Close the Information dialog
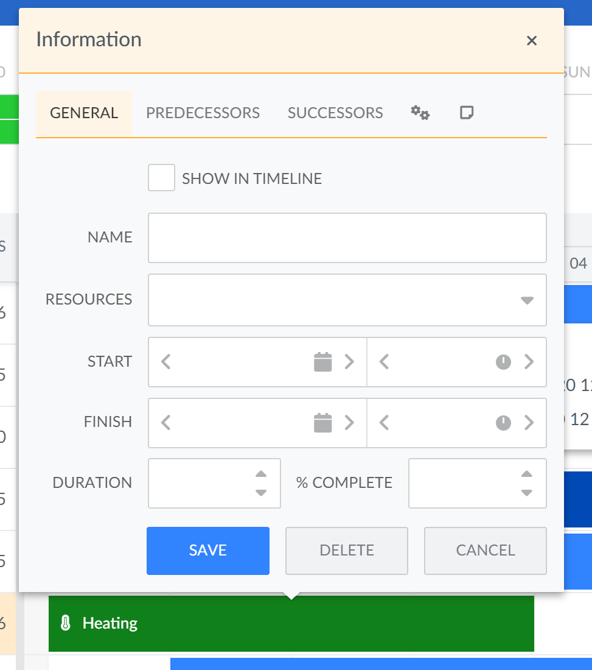The image size is (592, 670). [x=531, y=41]
